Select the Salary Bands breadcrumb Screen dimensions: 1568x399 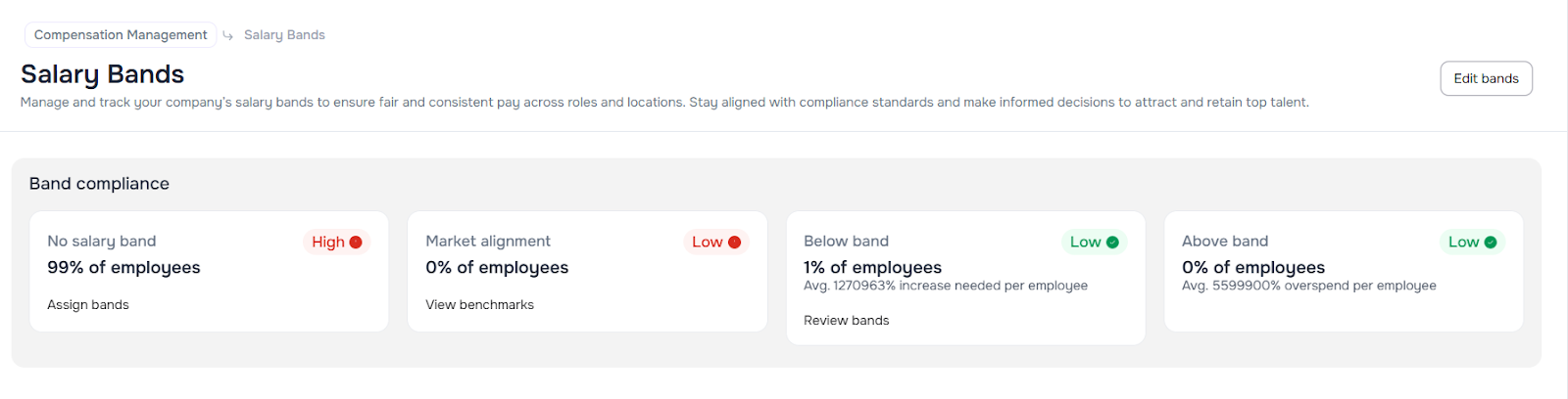284,35
